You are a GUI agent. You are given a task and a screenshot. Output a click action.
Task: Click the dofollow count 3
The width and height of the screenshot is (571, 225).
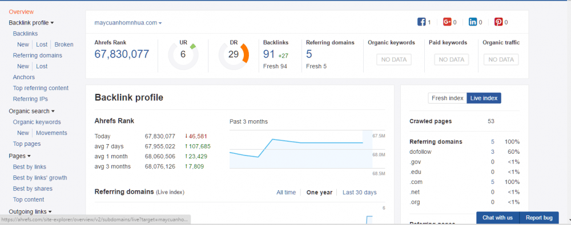pyautogui.click(x=492, y=152)
